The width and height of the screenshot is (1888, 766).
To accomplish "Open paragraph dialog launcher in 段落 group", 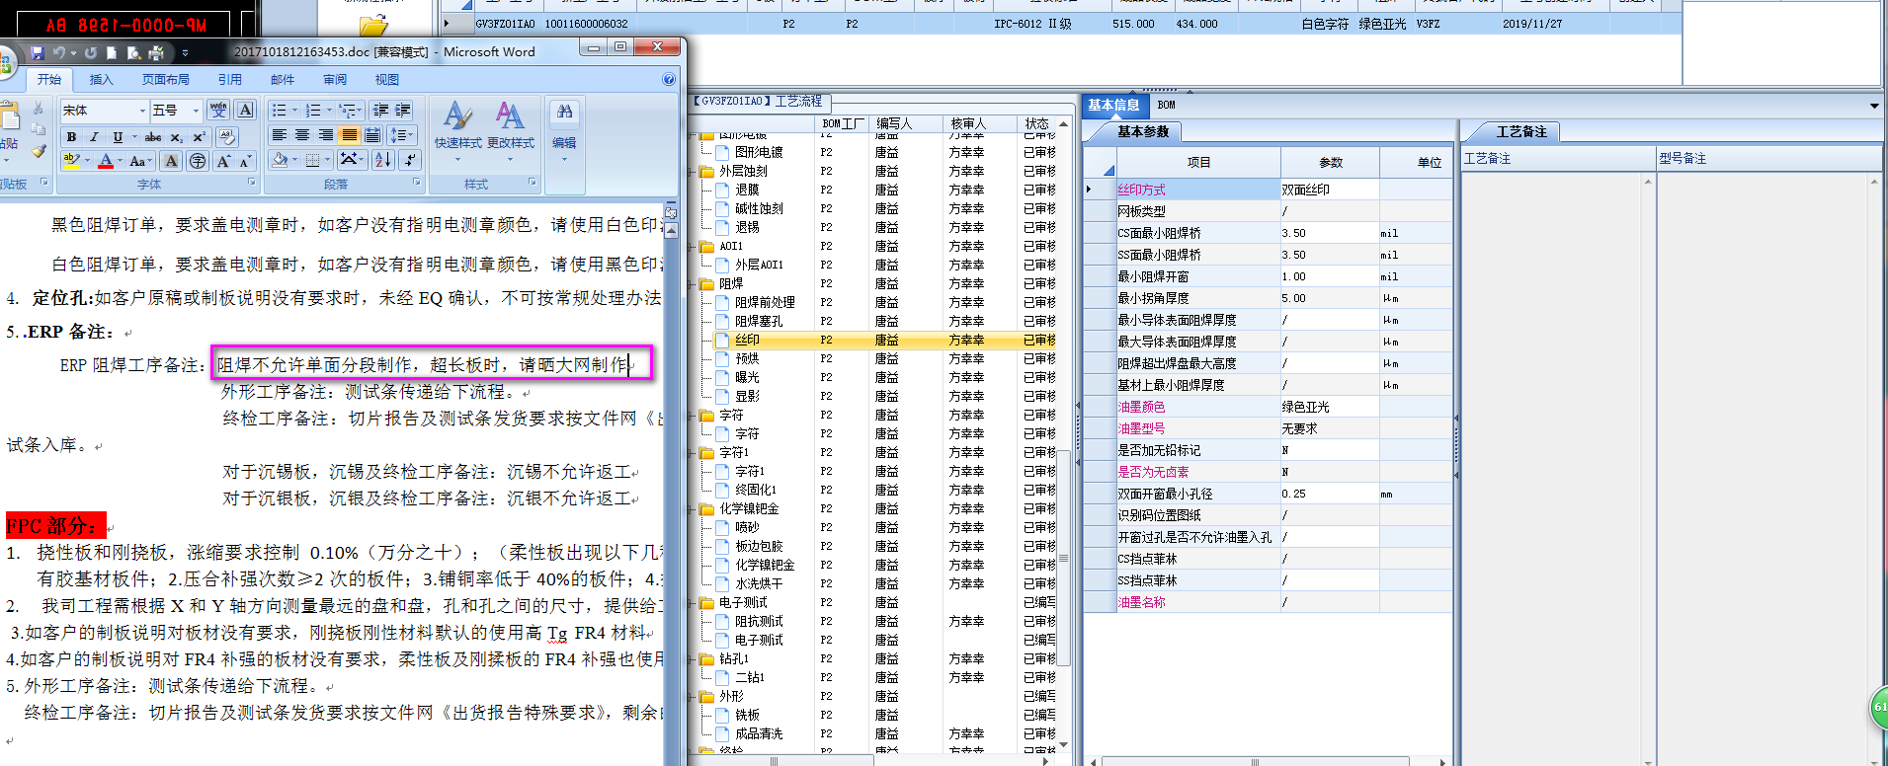I will 416,183.
